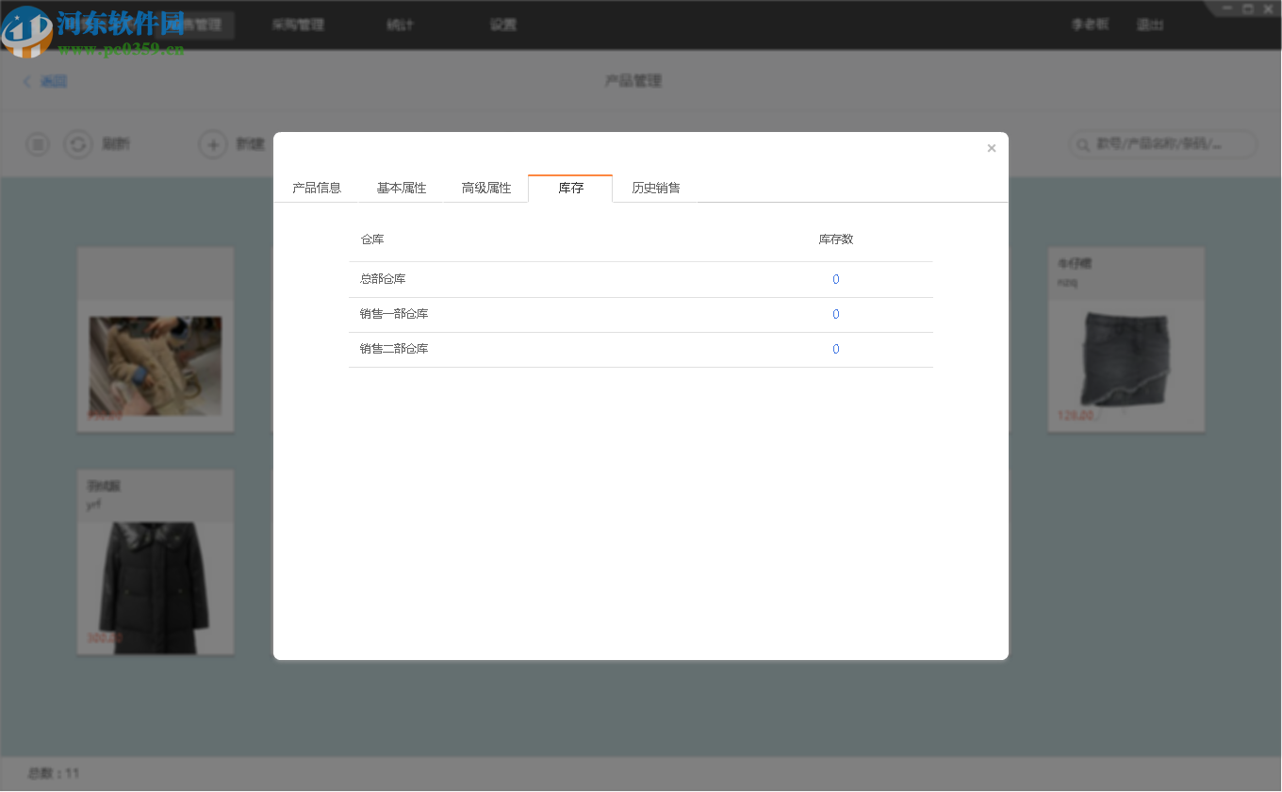This screenshot has width=1282, height=792.
Task: Click the 统计 menu item
Action: pyautogui.click(x=400, y=25)
